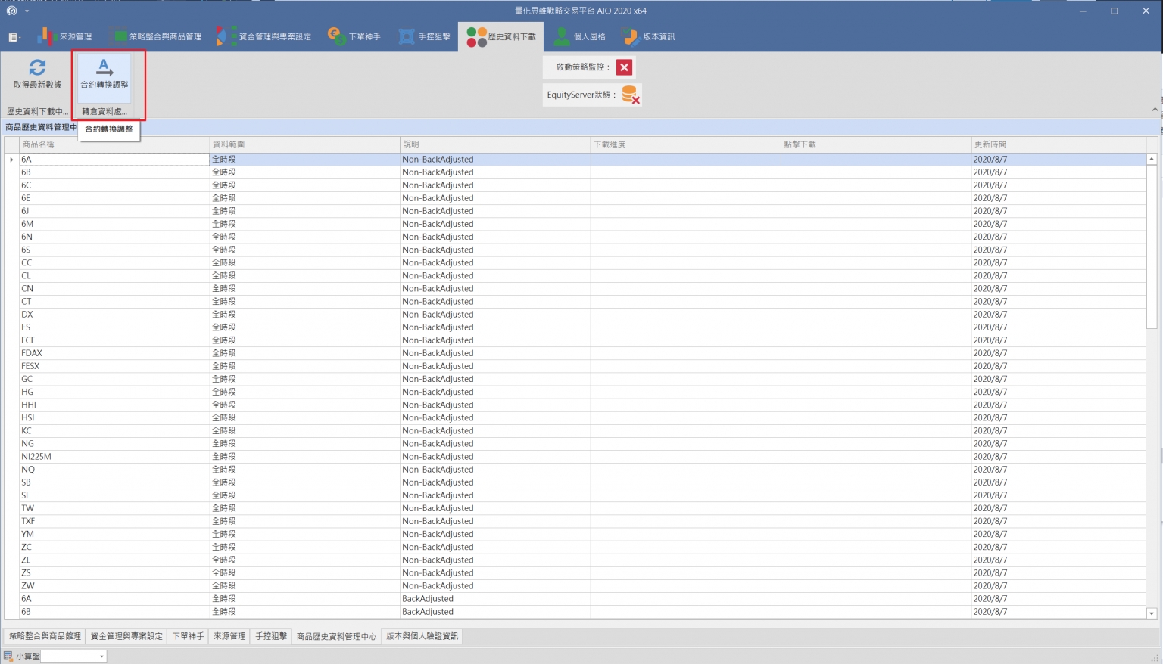
Task: Toggle the 啟動策略監控 red X indicator
Action: coord(624,67)
